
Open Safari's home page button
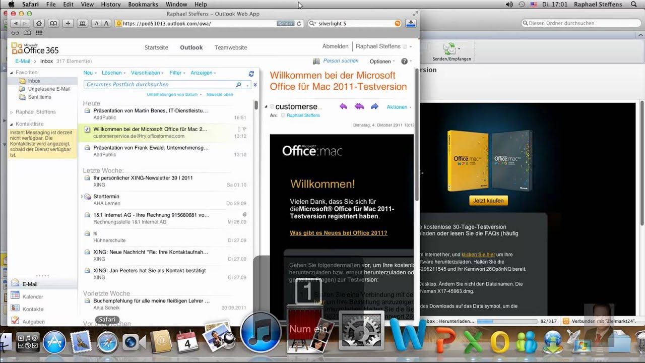click(39, 24)
